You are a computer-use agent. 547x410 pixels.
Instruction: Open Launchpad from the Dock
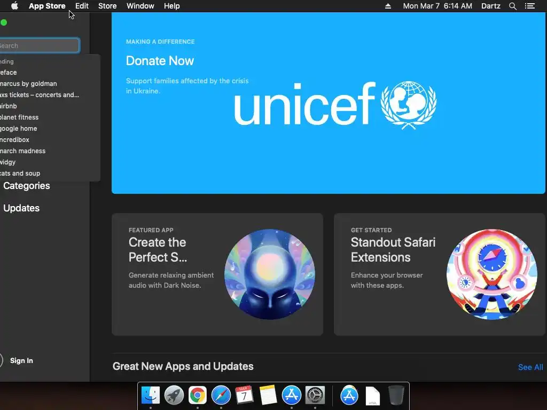coord(174,396)
